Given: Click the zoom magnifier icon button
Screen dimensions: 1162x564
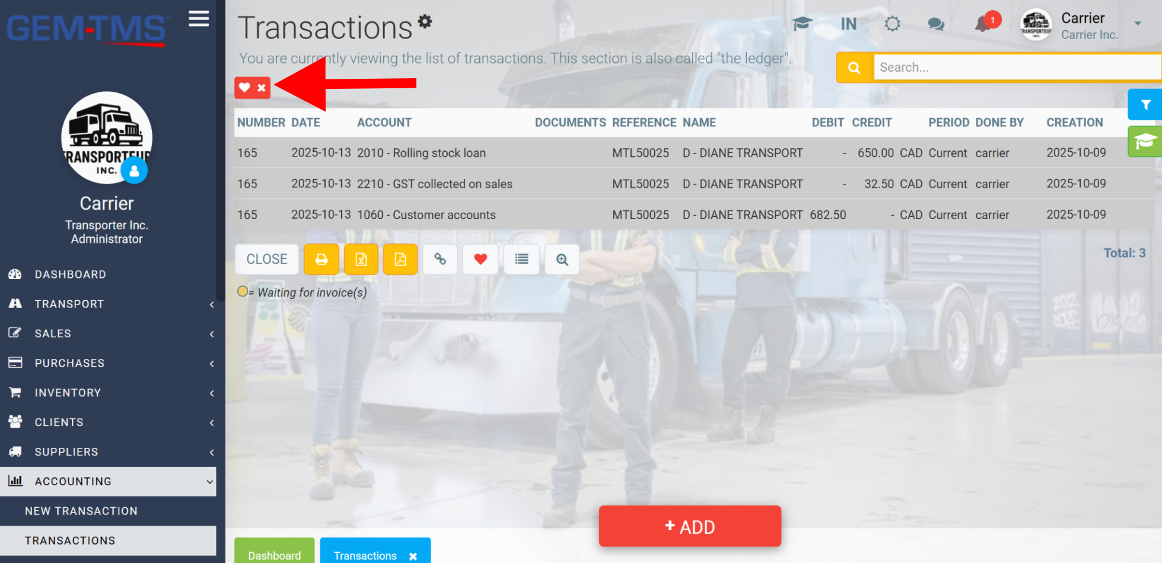Looking at the screenshot, I should tap(562, 259).
